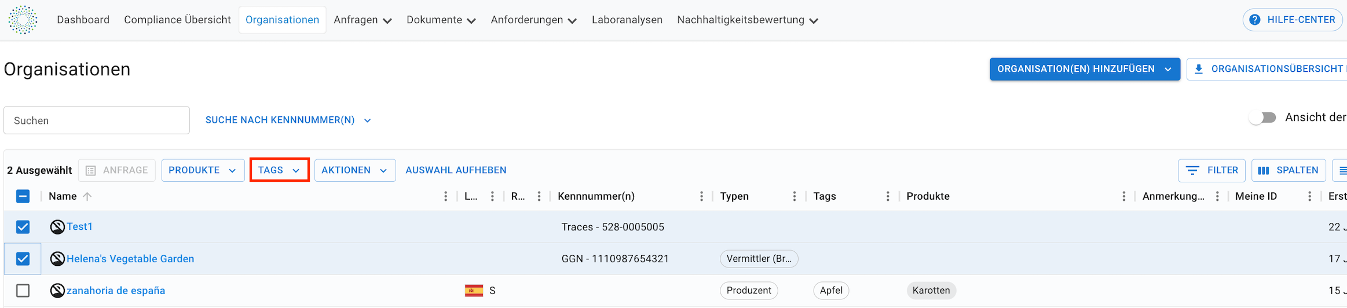Screen dimensions: 1347x308
Task: Click into the Suchen search field
Action: pyautogui.click(x=97, y=120)
